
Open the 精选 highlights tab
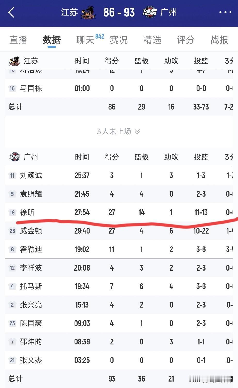click(152, 40)
